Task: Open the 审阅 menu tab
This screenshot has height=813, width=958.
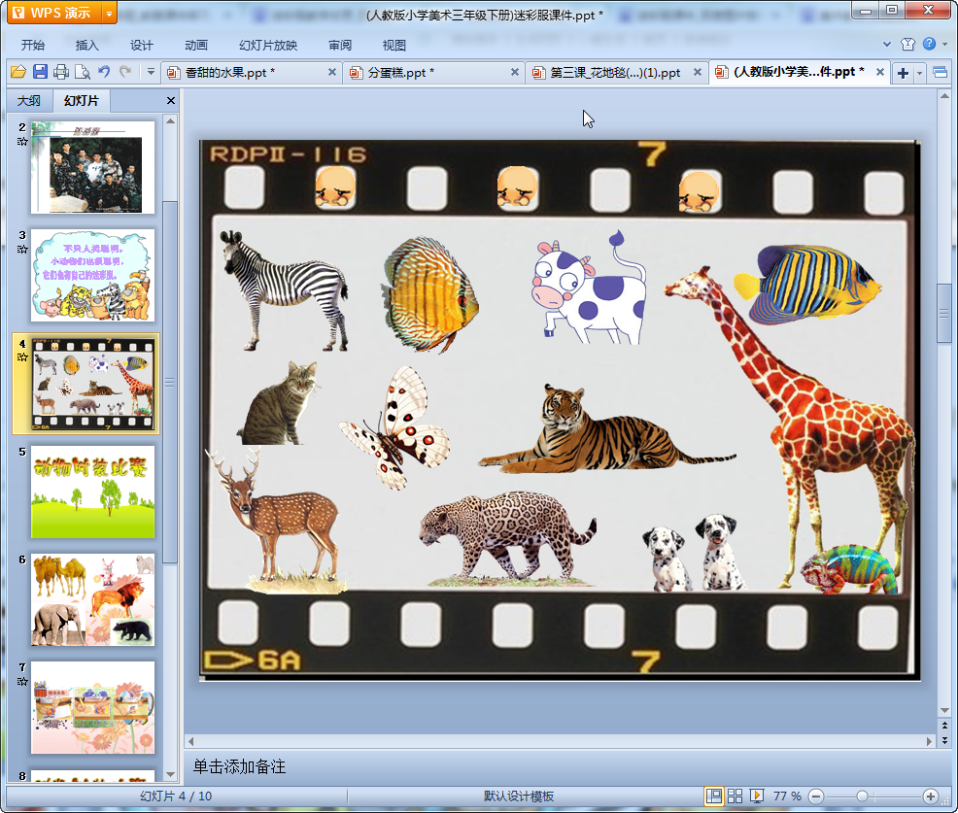Action: point(340,46)
